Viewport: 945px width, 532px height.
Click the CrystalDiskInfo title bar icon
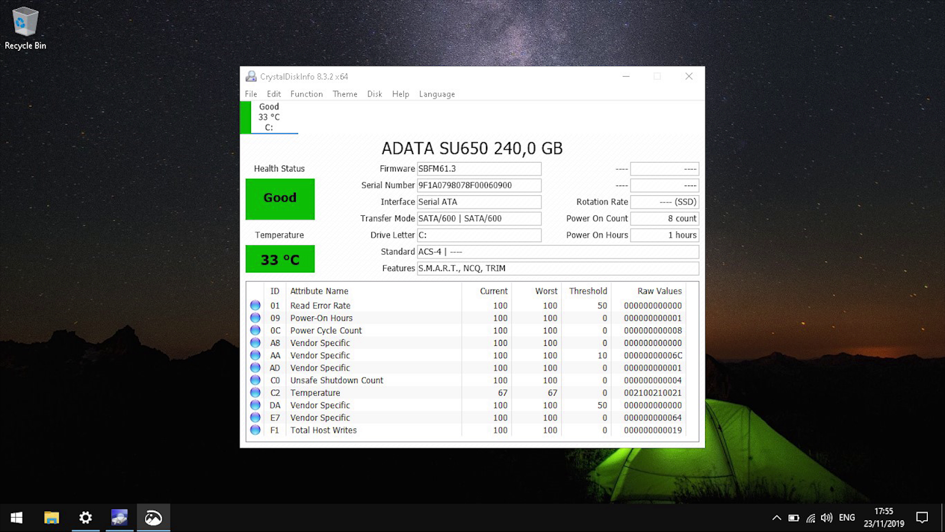click(251, 76)
